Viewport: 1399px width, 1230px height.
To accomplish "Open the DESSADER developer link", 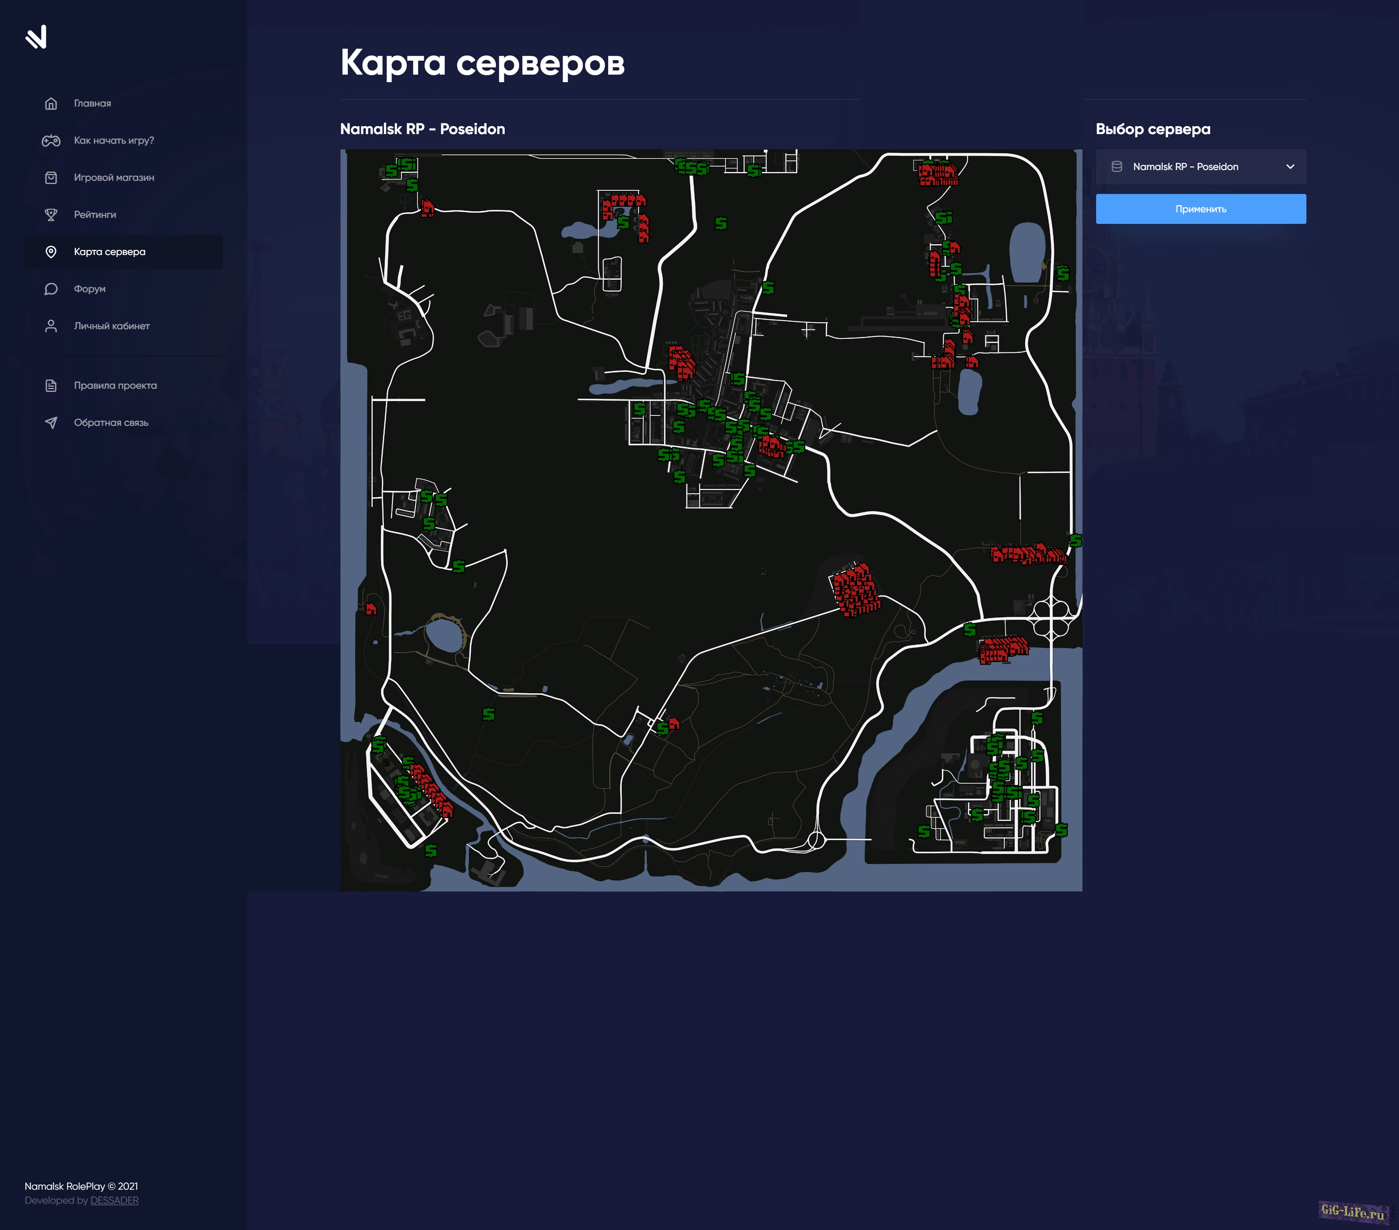I will 114,1200.
